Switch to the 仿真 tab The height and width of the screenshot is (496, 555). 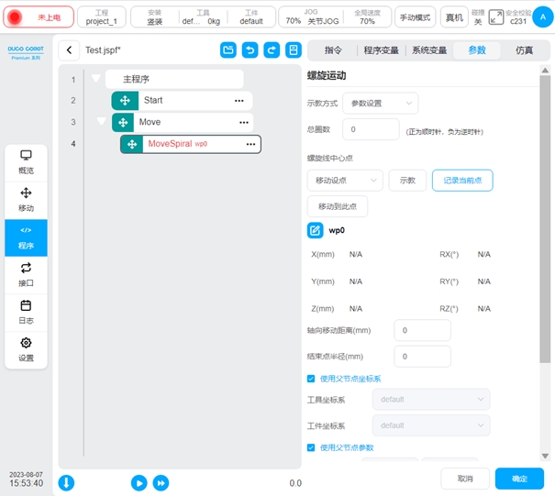[524, 50]
